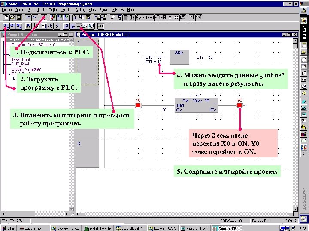The height and width of the screenshot is (231, 309).
Task: Click left arrow of editor horizontal scrollbar
Action: point(78,214)
